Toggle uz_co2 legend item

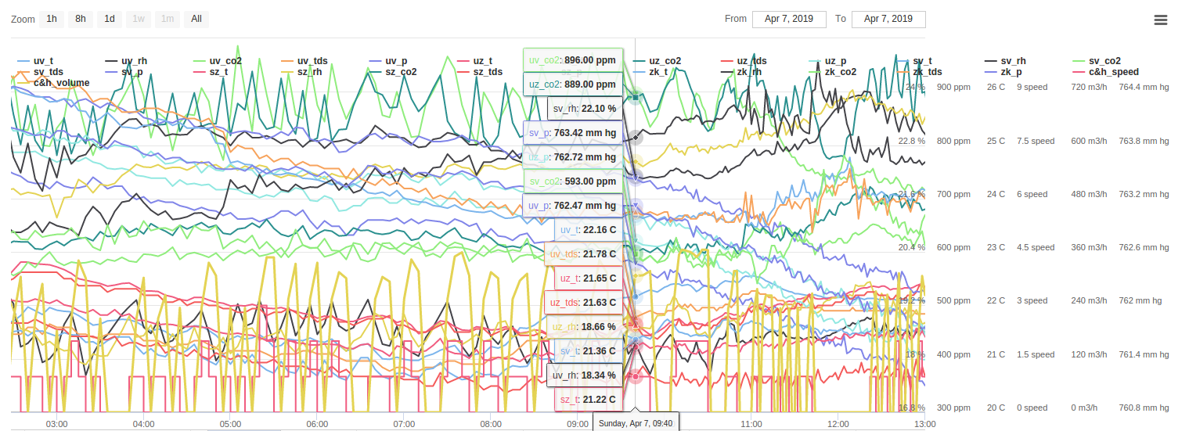(x=656, y=60)
